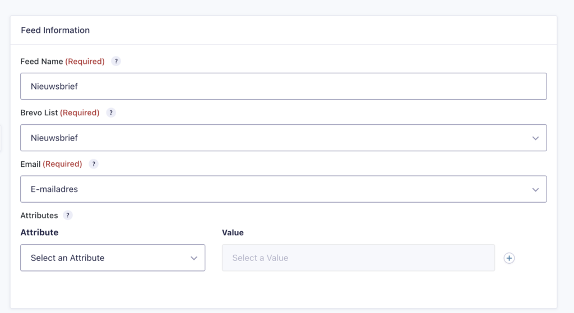Click the question mark next to Email

pyautogui.click(x=94, y=164)
